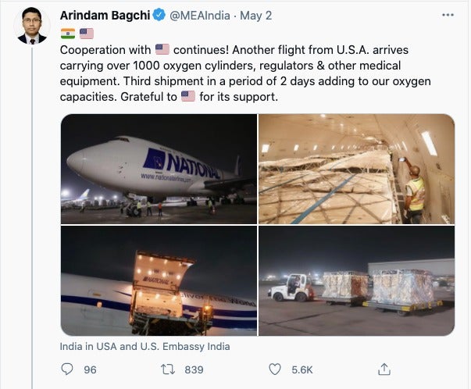Click the 96 replies count
Image resolution: width=471 pixels, height=389 pixels.
90,369
